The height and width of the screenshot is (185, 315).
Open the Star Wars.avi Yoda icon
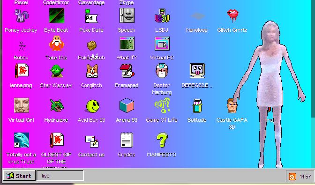[x=56, y=71]
